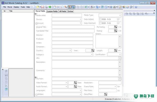Screen dimensions: 157x102
Task: Switch to the All Fields tab
Action: click(x=63, y=11)
